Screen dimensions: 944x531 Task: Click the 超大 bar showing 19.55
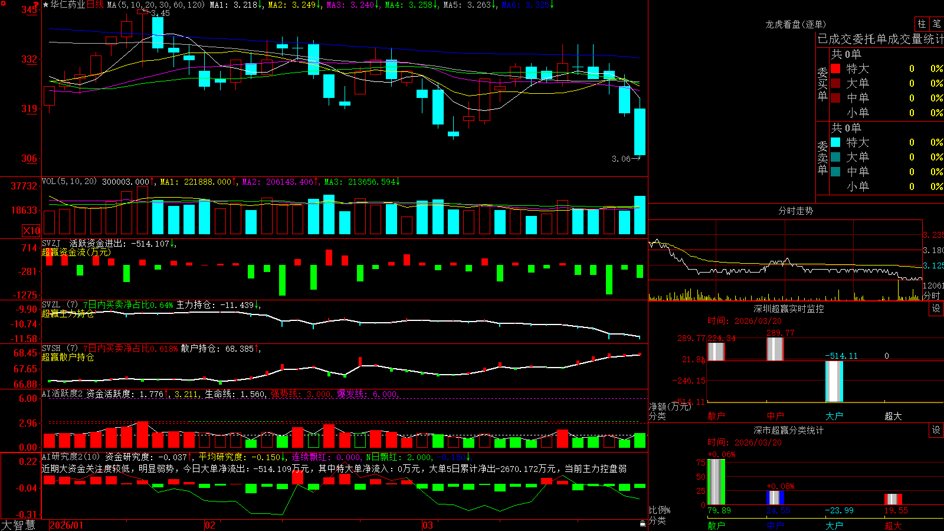coord(893,499)
